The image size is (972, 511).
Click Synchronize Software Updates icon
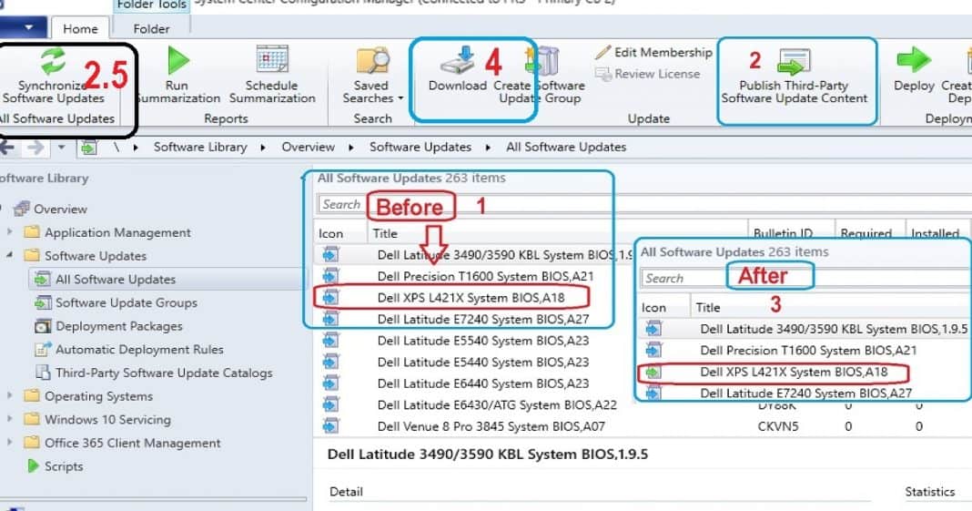click(54, 61)
